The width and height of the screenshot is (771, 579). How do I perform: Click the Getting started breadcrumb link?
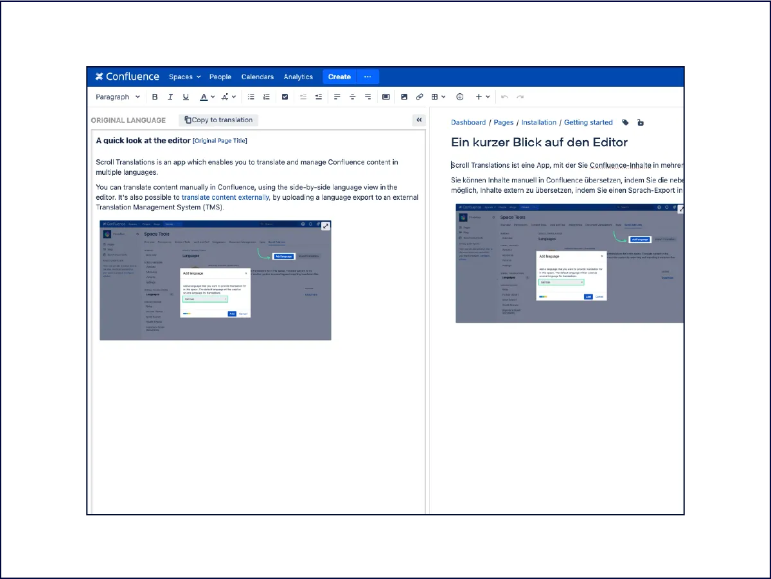pos(589,123)
